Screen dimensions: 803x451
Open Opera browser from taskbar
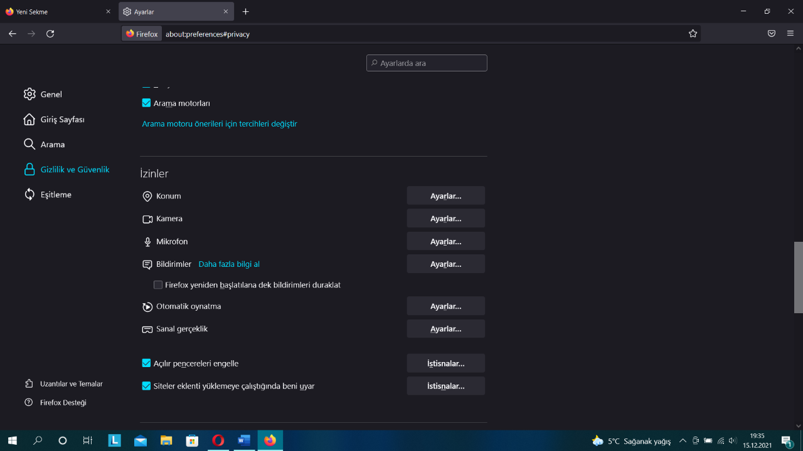(x=218, y=440)
